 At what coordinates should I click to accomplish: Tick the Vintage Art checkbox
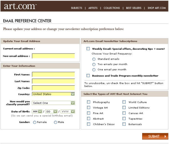click(x=89, y=107)
